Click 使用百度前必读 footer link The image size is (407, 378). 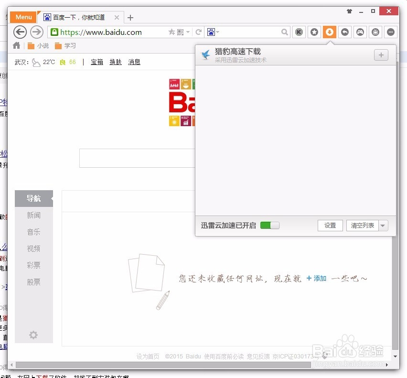pyautogui.click(x=224, y=356)
